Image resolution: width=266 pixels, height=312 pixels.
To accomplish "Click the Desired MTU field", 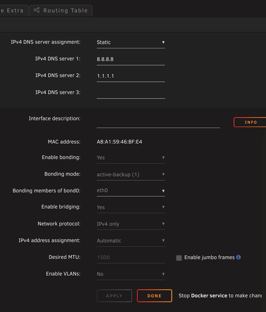I will [x=131, y=258].
